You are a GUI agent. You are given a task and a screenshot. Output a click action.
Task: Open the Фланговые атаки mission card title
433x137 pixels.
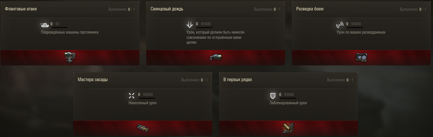pos(21,9)
